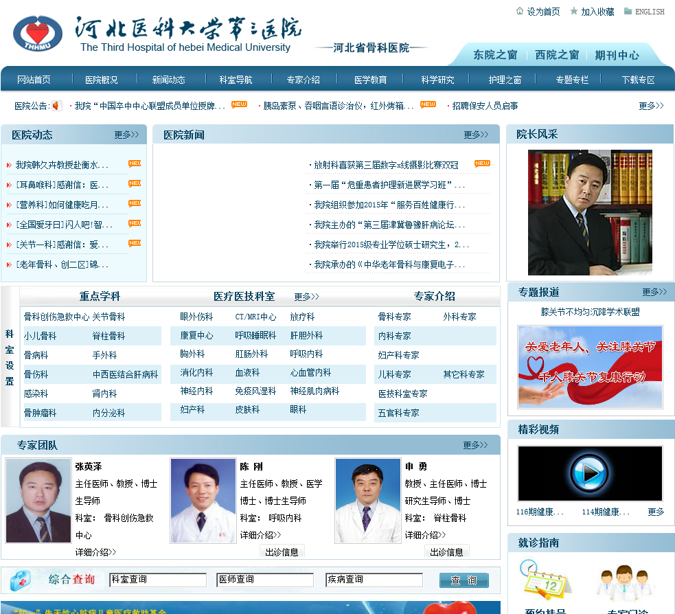This screenshot has height=614, width=675.
Task: Switch site language via ENGLISH link
Action: click(650, 12)
